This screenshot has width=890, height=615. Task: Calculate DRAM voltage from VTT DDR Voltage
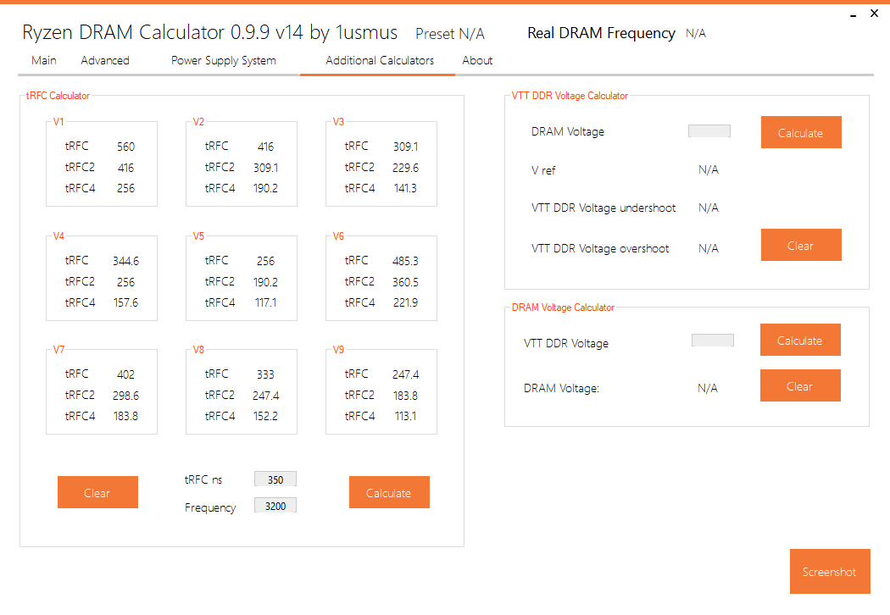pyautogui.click(x=800, y=340)
